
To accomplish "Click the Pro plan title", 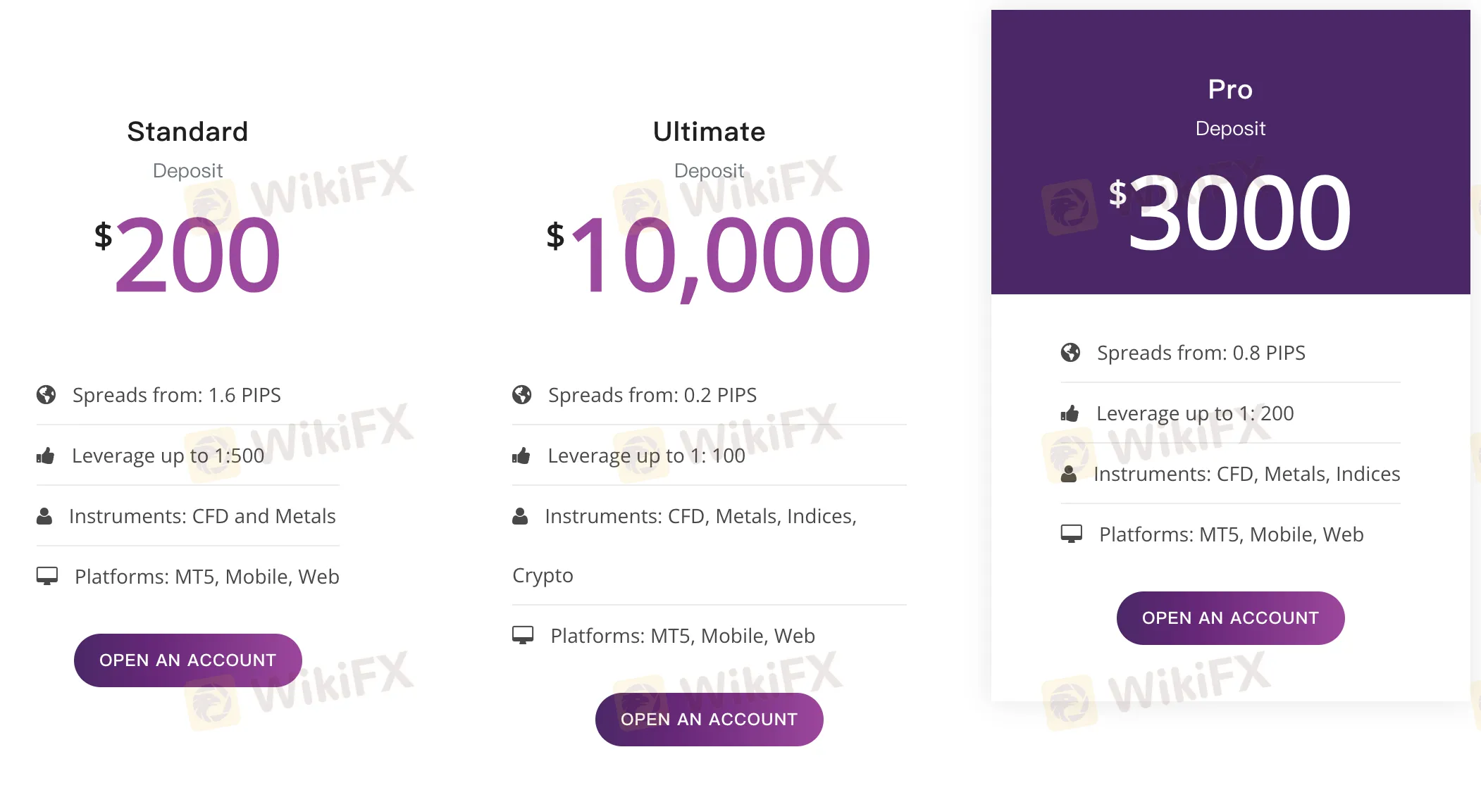I will pyautogui.click(x=1230, y=89).
